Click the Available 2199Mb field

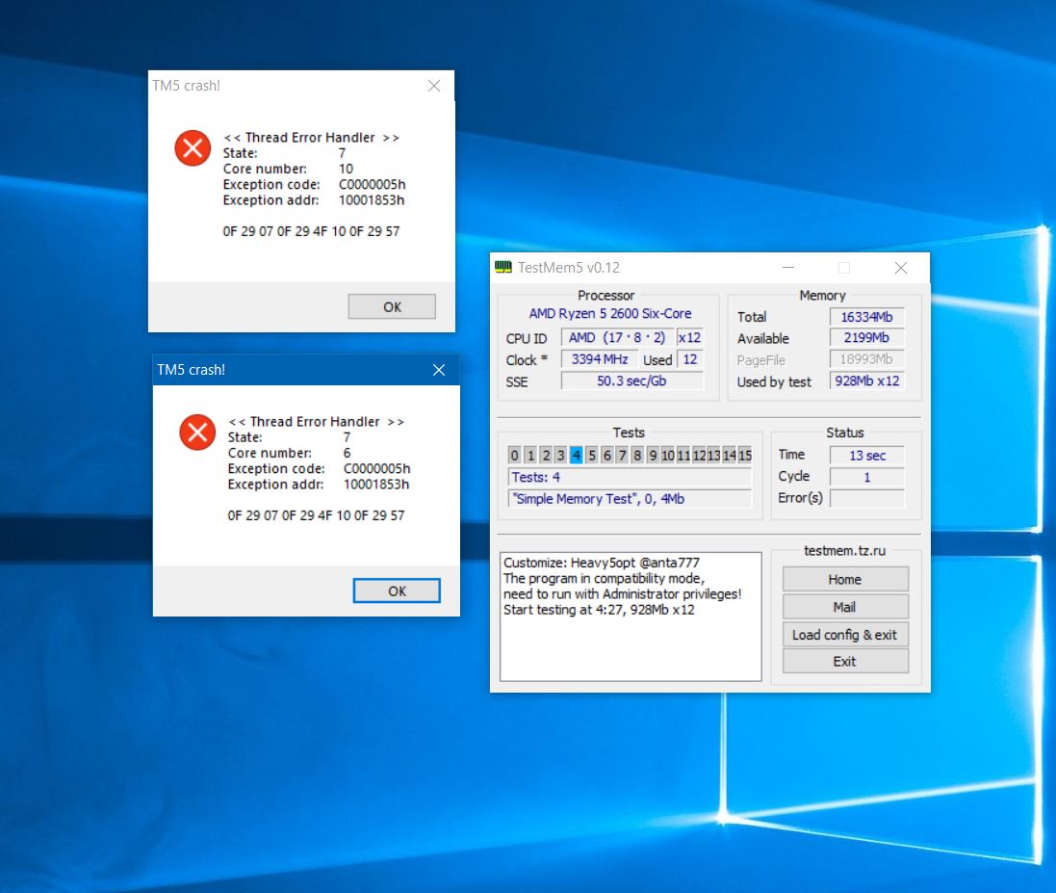(866, 338)
